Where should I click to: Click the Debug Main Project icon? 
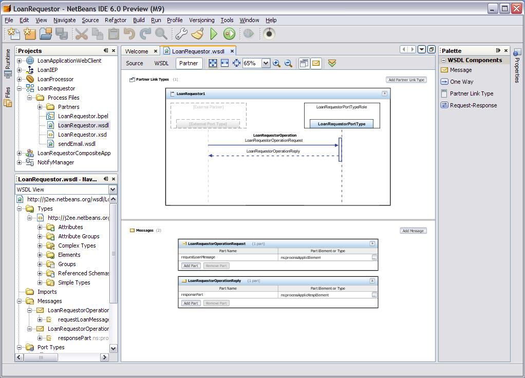(x=229, y=34)
